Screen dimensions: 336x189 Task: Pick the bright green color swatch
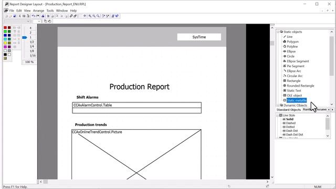pos(5,31)
